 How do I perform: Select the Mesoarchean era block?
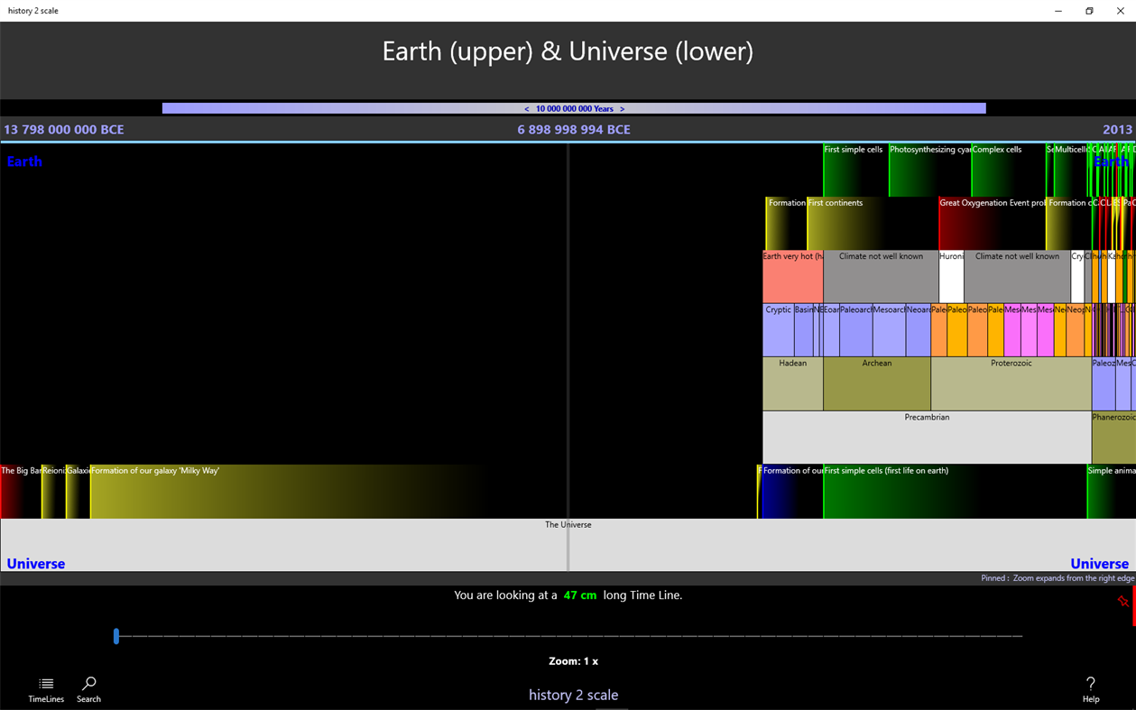click(x=889, y=330)
